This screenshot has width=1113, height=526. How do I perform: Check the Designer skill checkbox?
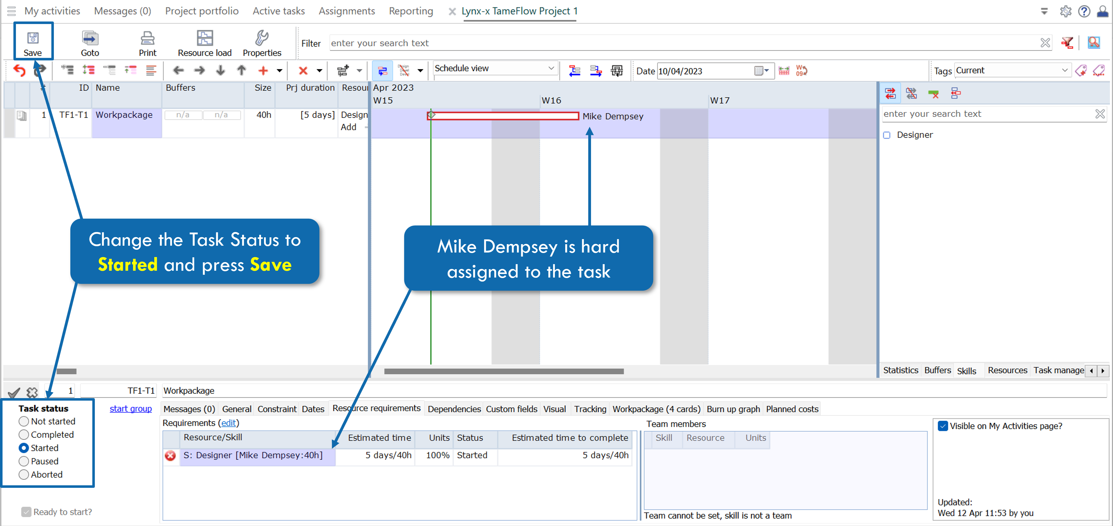pos(887,135)
